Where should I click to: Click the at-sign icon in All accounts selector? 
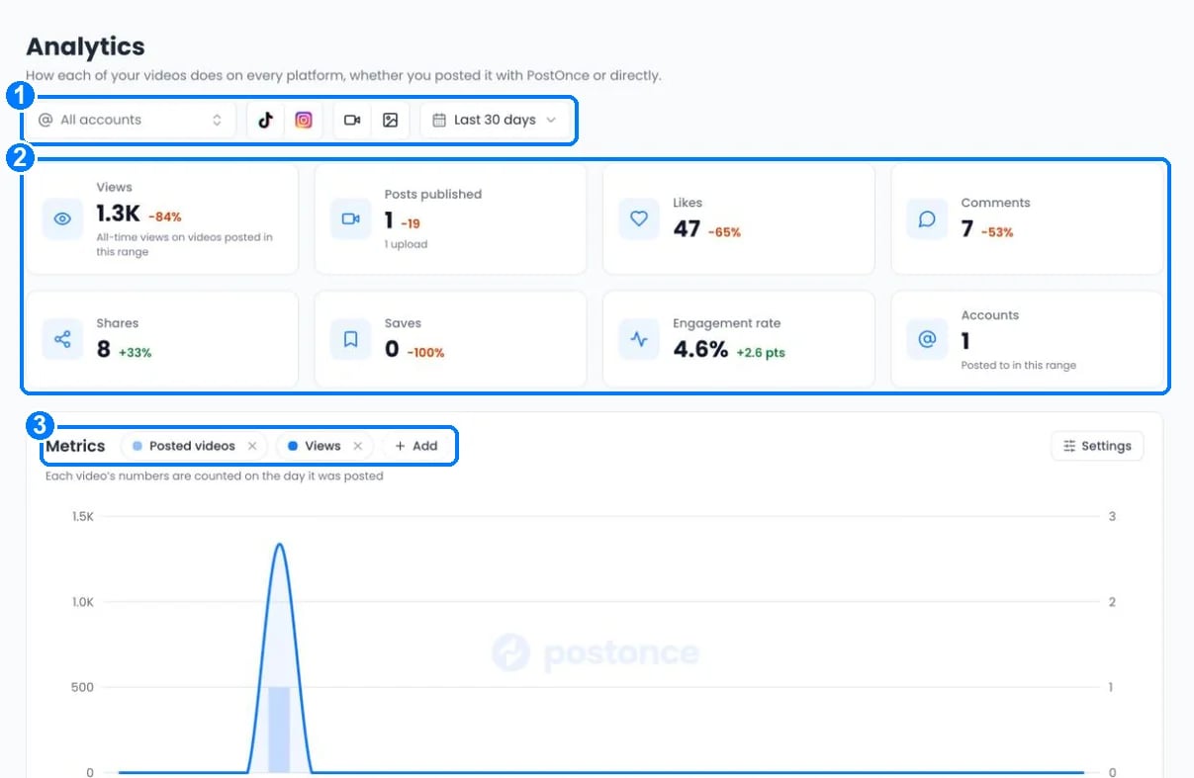pos(46,120)
